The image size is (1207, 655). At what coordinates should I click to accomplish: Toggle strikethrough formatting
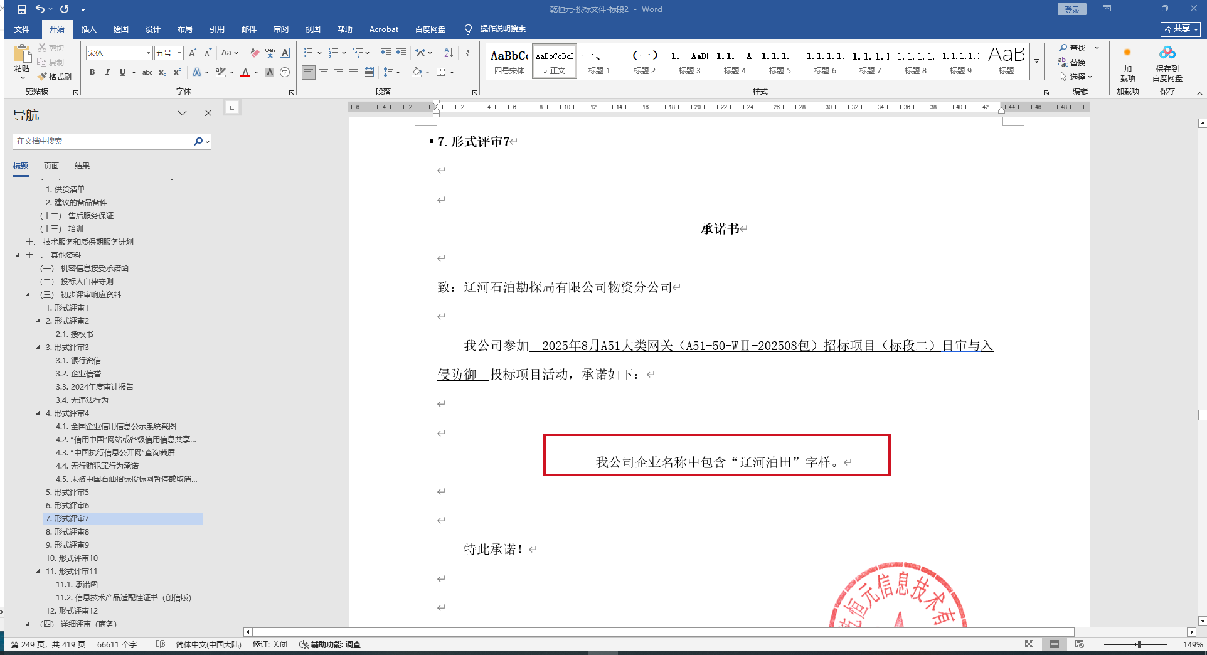(147, 72)
